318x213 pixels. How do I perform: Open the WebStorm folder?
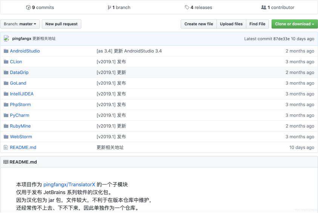(21, 137)
